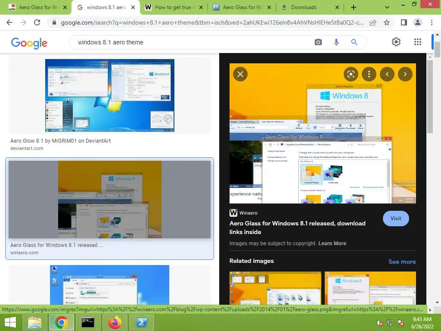Viewport: 441px width, 331px height.
Task: Search inside image with Lens icon
Action: pyautogui.click(x=351, y=74)
